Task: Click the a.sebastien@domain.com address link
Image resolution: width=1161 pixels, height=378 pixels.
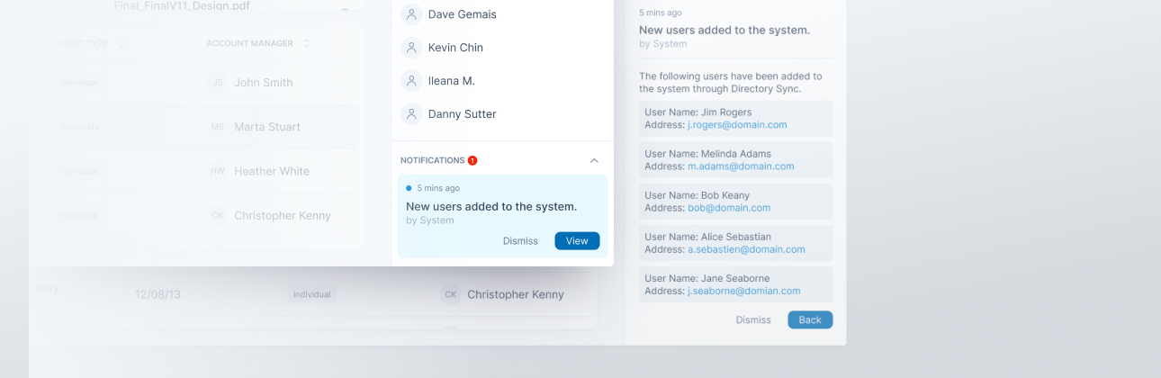Action: click(746, 249)
